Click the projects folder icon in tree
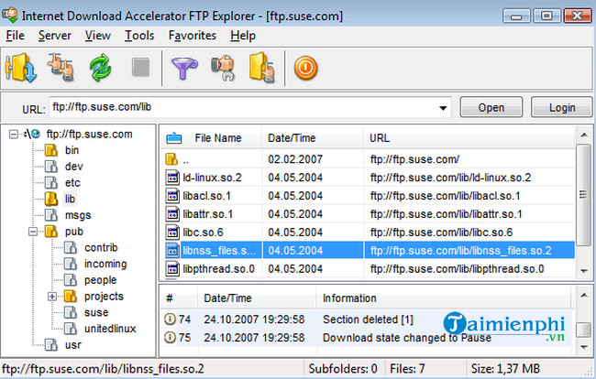 [70, 297]
